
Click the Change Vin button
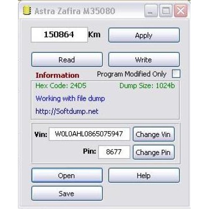(153, 134)
